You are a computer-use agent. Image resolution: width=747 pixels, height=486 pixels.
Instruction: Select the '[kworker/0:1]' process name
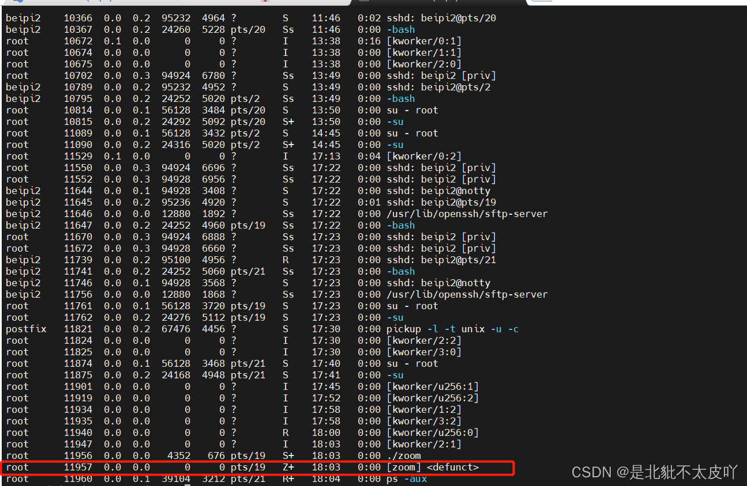(424, 41)
